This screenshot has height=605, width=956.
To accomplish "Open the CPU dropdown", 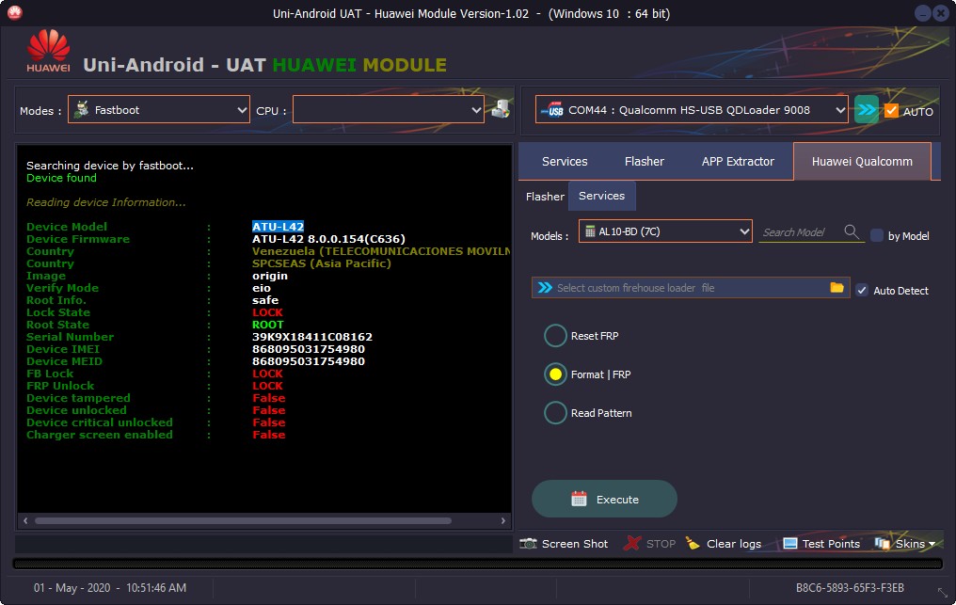I will [389, 109].
